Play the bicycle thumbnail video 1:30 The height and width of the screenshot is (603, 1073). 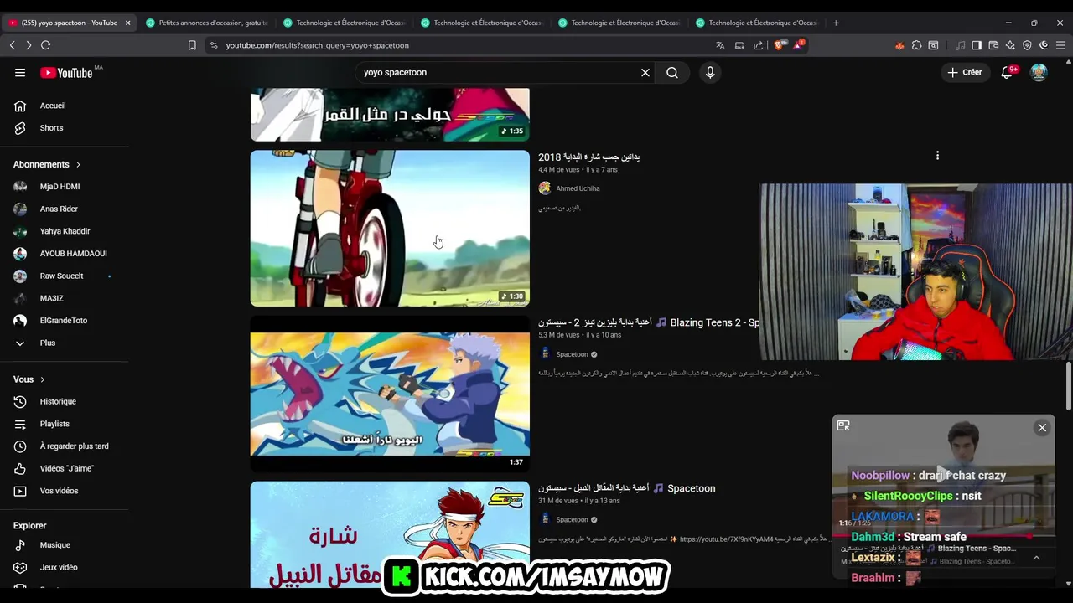pos(390,228)
